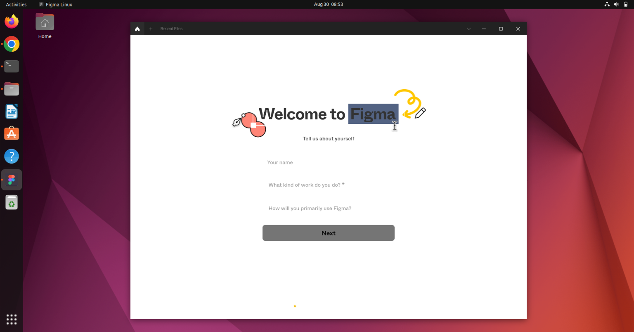Open the window options chevron in the titlebar
The height and width of the screenshot is (332, 634).
click(x=468, y=28)
